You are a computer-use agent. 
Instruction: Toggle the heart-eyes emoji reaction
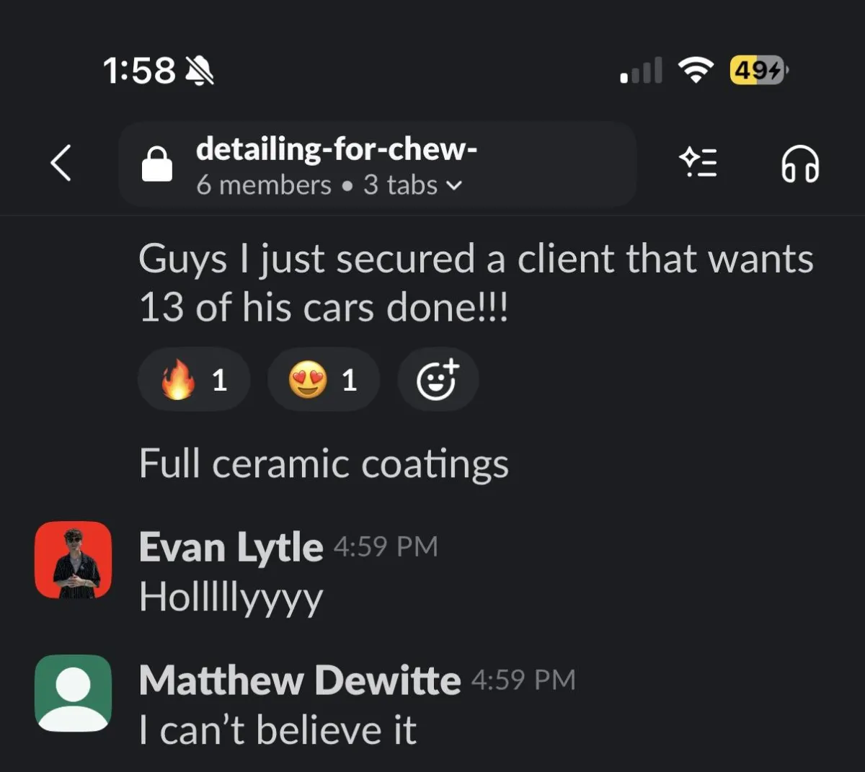click(x=324, y=379)
